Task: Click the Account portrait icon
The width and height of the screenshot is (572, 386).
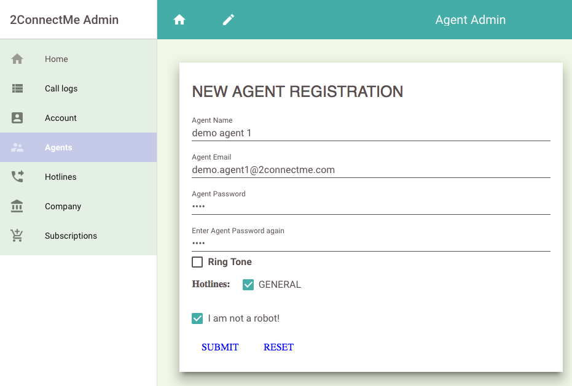Action: [x=17, y=118]
